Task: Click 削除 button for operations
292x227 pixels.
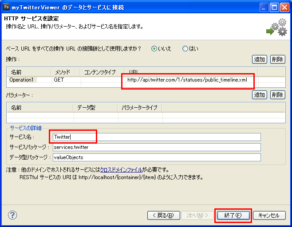Action: tap(278, 59)
